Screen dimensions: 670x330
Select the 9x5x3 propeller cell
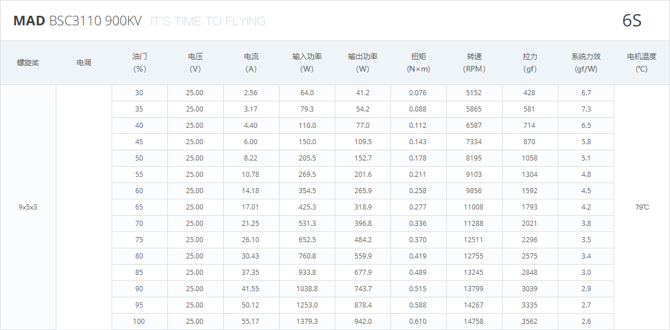(28, 207)
